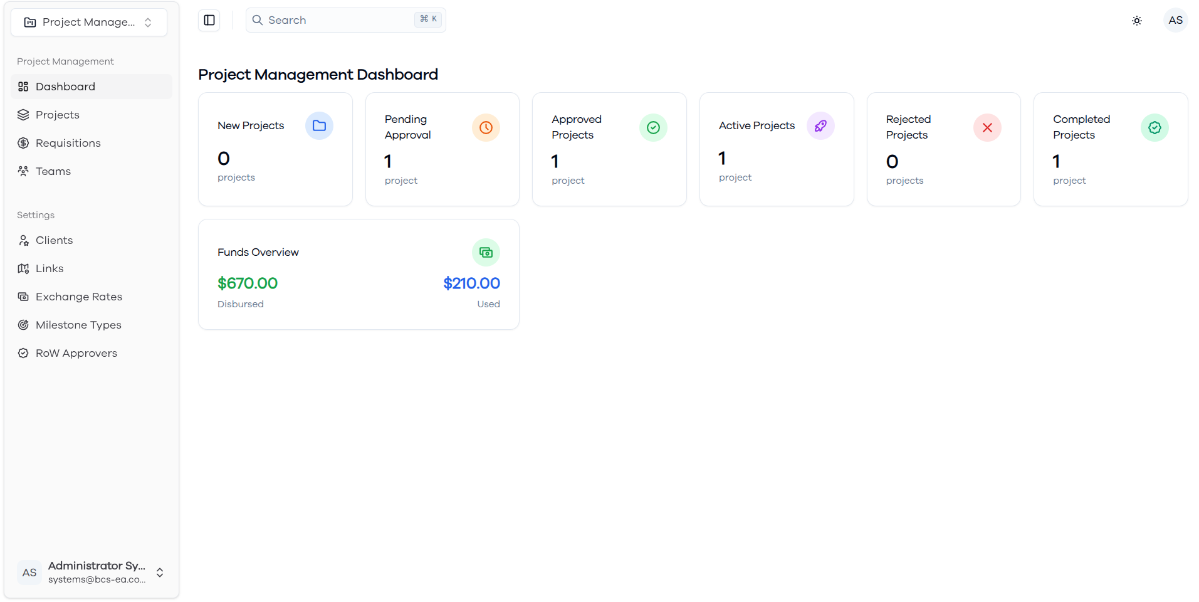Click the Approved Projects check circle icon
The image size is (1199, 602).
(653, 127)
